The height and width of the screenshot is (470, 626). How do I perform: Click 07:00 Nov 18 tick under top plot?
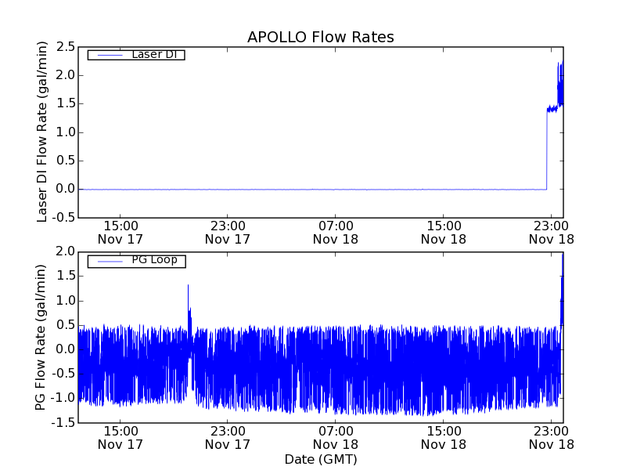[336, 231]
